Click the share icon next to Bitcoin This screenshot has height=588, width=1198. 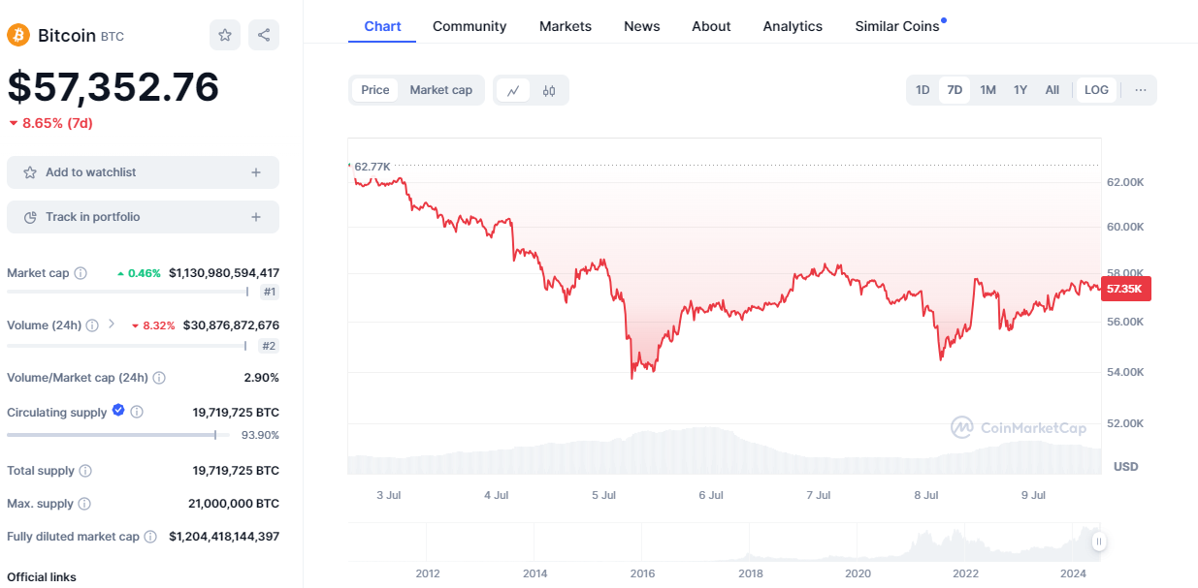pyautogui.click(x=263, y=35)
